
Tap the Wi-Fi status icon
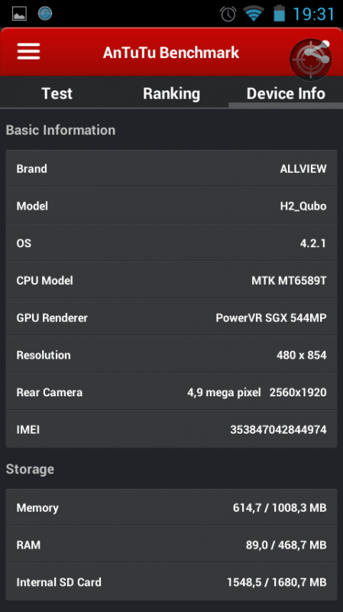point(254,14)
